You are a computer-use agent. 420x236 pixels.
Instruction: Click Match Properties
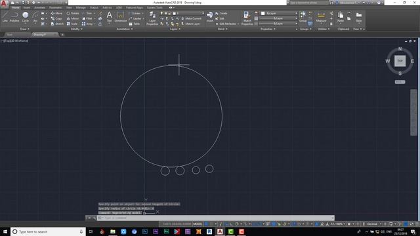[x=247, y=18]
